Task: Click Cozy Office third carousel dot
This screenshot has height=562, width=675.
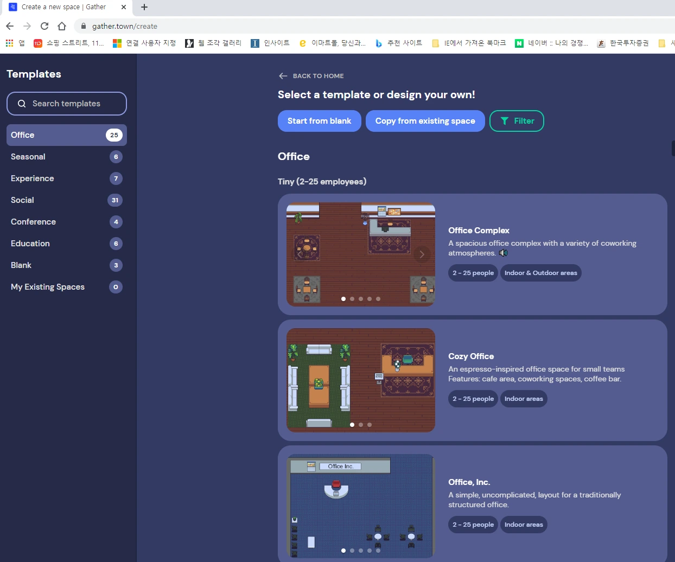Action: pyautogui.click(x=370, y=425)
